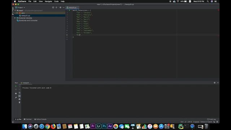
Task: Switch to newpyth.py editor tab
Action: [72, 8]
